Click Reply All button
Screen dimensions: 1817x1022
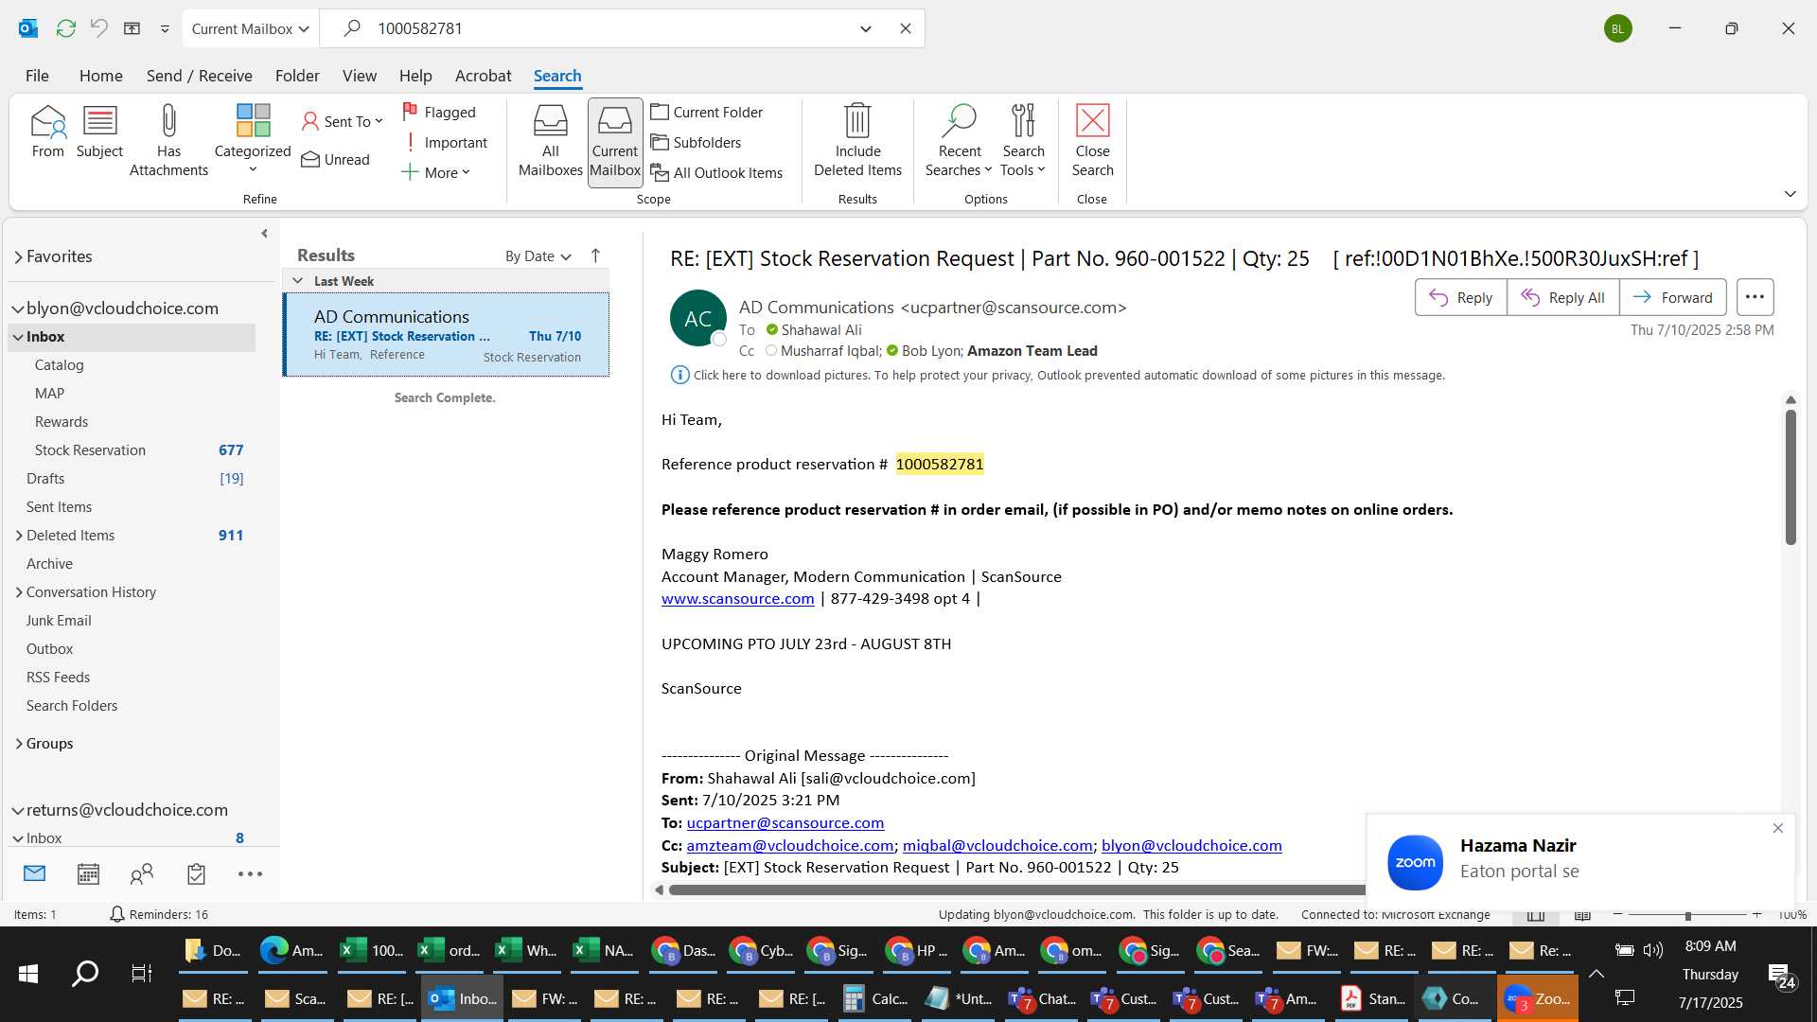(x=1562, y=297)
